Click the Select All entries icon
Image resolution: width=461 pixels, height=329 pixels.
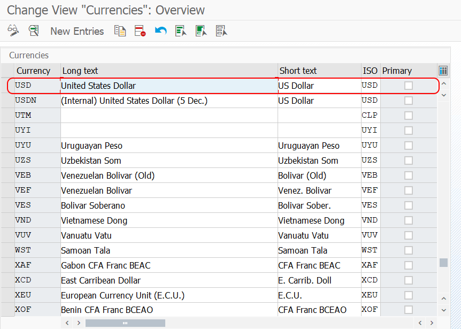181,30
